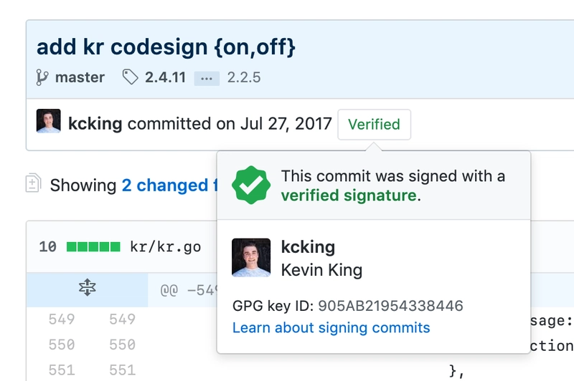
Task: Click the master branch icon
Action: click(x=42, y=77)
